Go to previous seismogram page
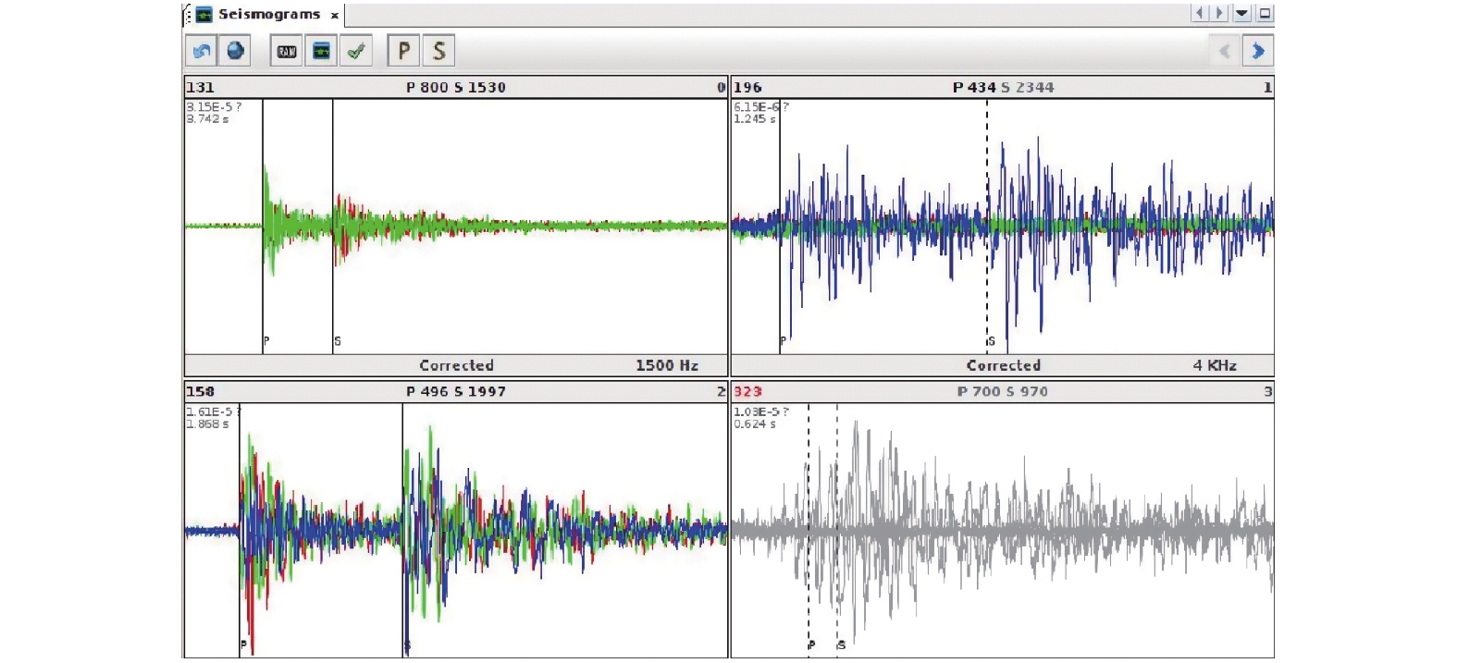The height and width of the screenshot is (663, 1457). 1224,51
